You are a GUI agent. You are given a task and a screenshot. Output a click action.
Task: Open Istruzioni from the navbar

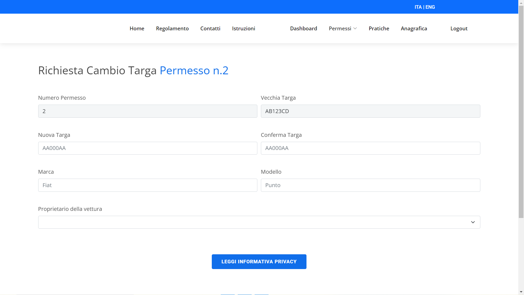[x=243, y=28]
